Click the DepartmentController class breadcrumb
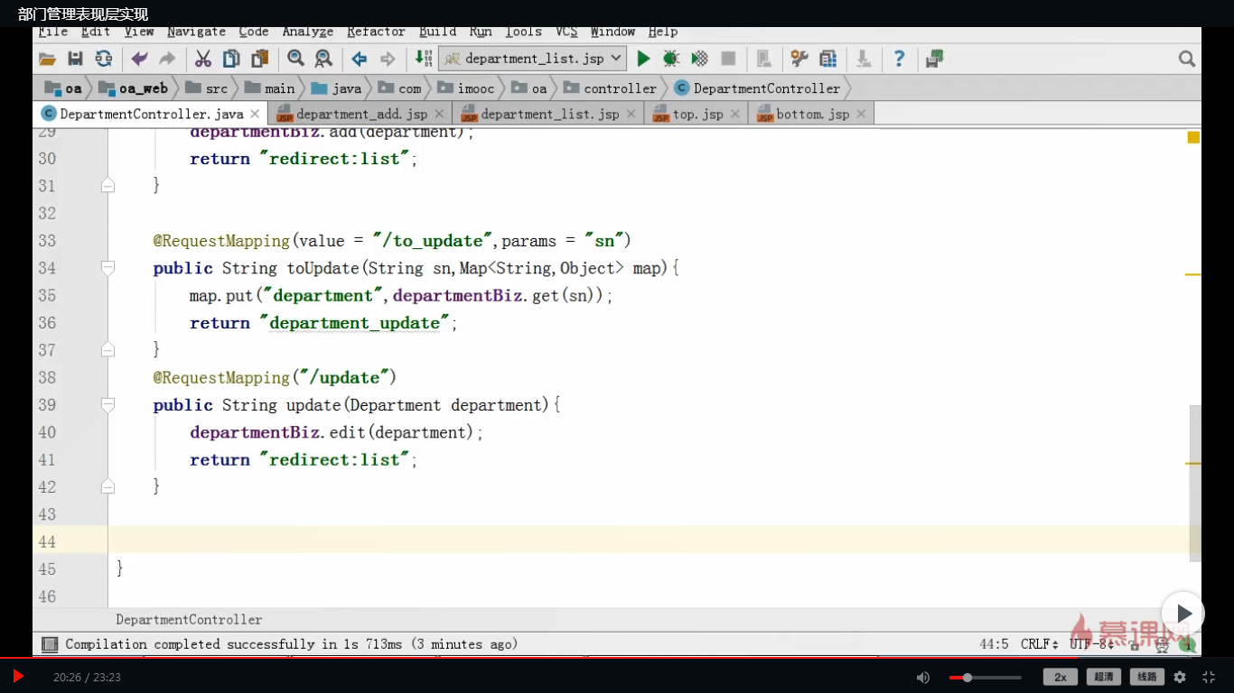 [x=757, y=88]
